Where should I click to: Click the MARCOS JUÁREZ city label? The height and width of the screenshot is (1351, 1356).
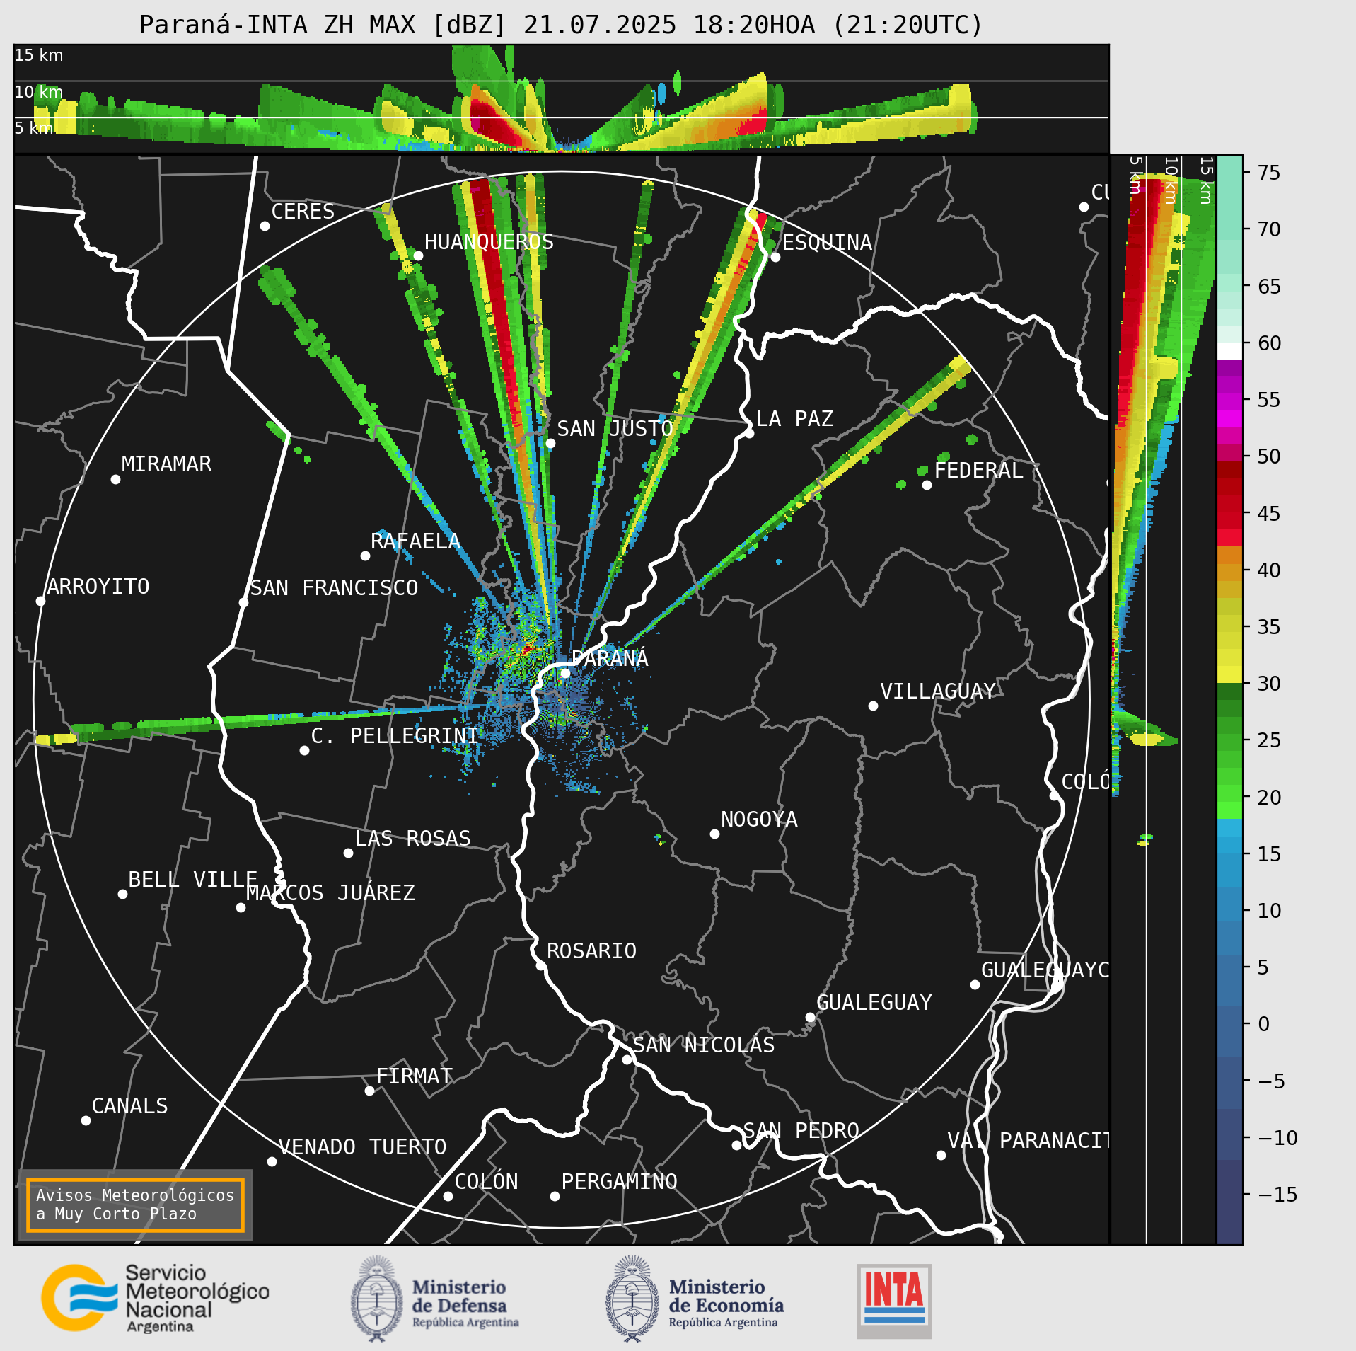(330, 892)
